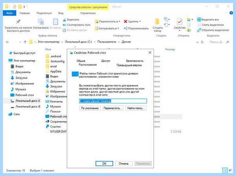236x176 pixels.
Task: Create a new folder
Action: click(x=157, y=25)
